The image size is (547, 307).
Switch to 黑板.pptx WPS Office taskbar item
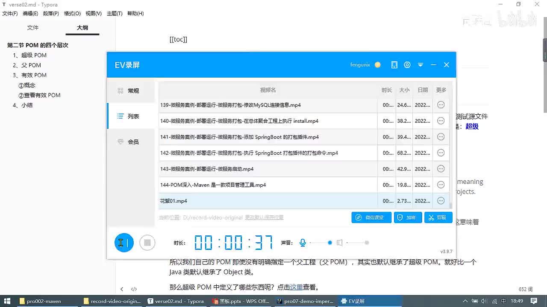click(x=241, y=301)
